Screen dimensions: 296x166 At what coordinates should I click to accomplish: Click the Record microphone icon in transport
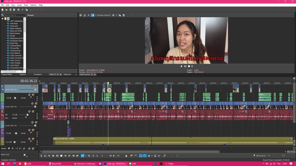(41, 156)
